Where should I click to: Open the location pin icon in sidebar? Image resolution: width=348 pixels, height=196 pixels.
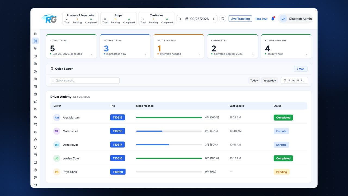coord(35,49)
